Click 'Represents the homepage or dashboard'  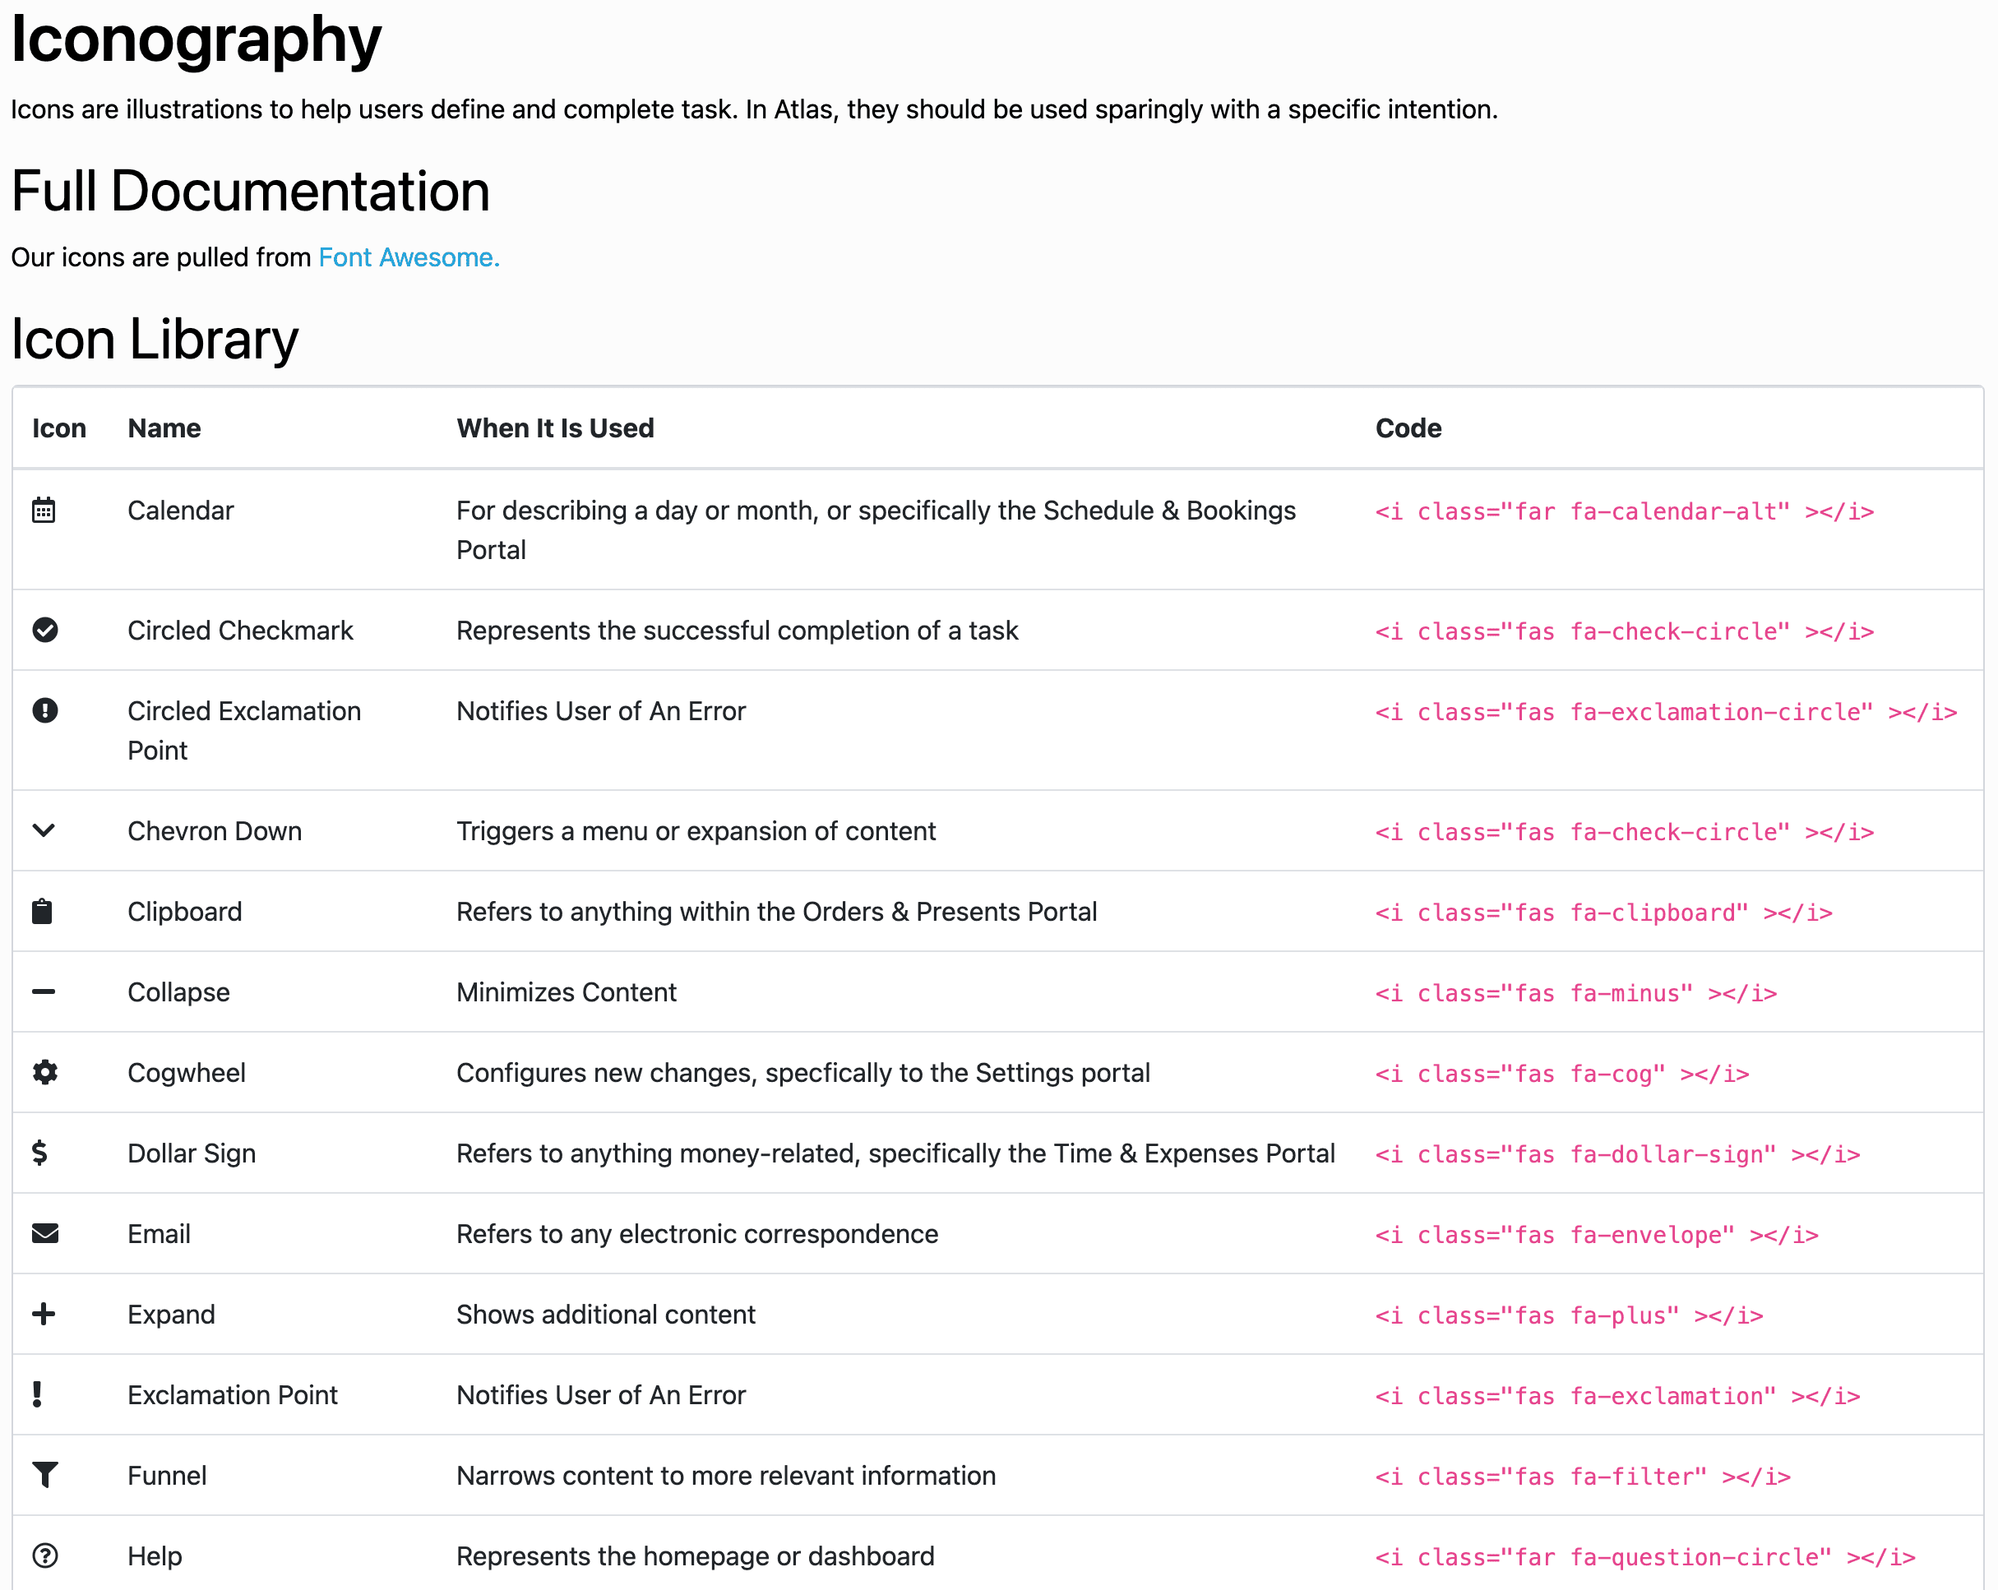point(695,1558)
